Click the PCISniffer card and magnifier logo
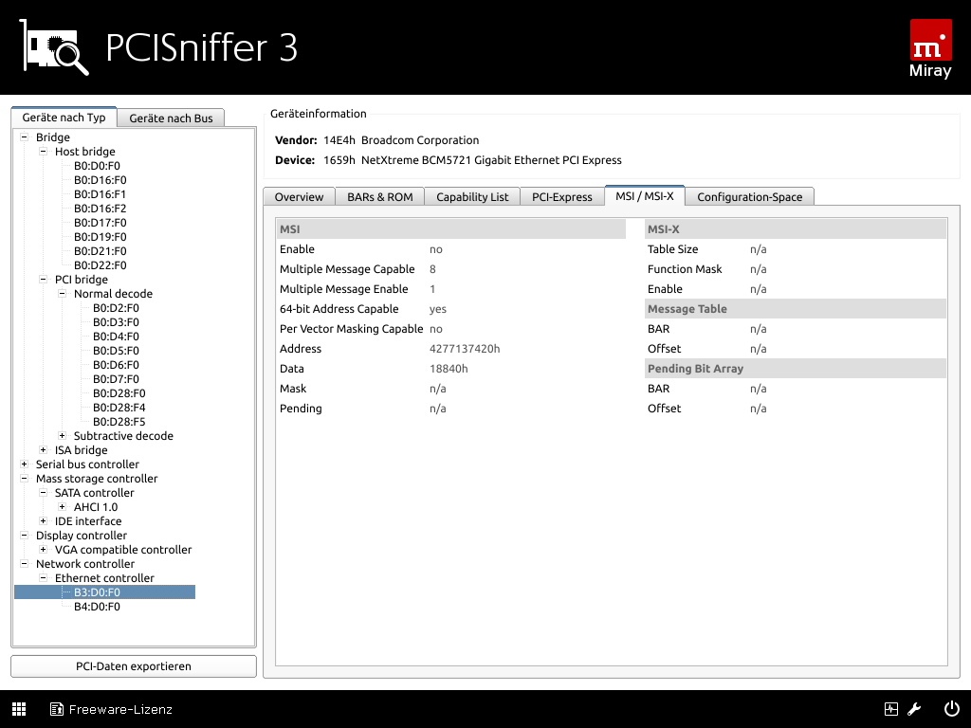 (x=54, y=47)
